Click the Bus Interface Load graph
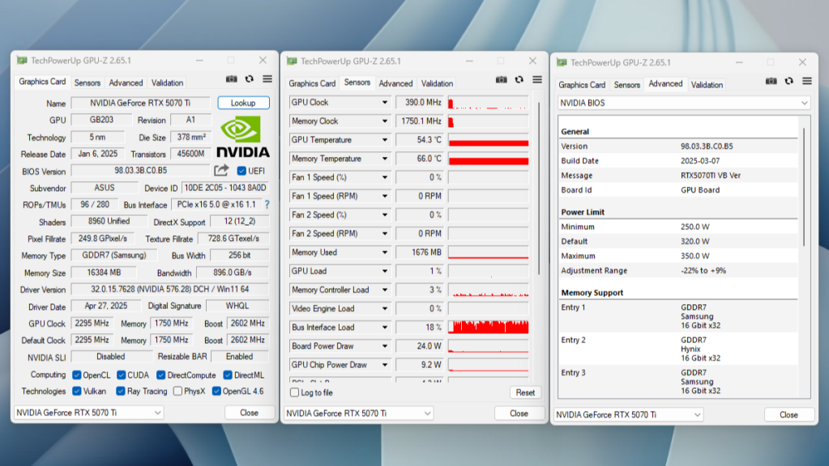The width and height of the screenshot is (829, 466). tap(488, 327)
